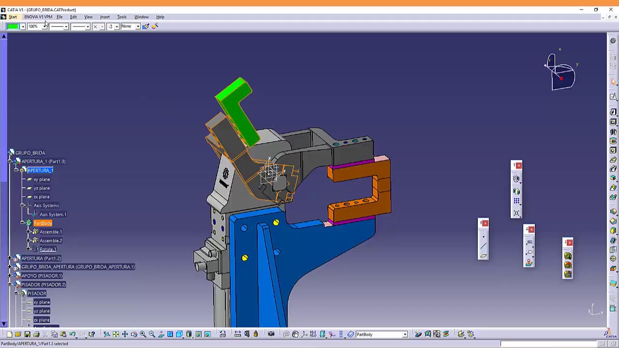
Task: Open the color swatch dropdown arrow
Action: click(x=22, y=26)
